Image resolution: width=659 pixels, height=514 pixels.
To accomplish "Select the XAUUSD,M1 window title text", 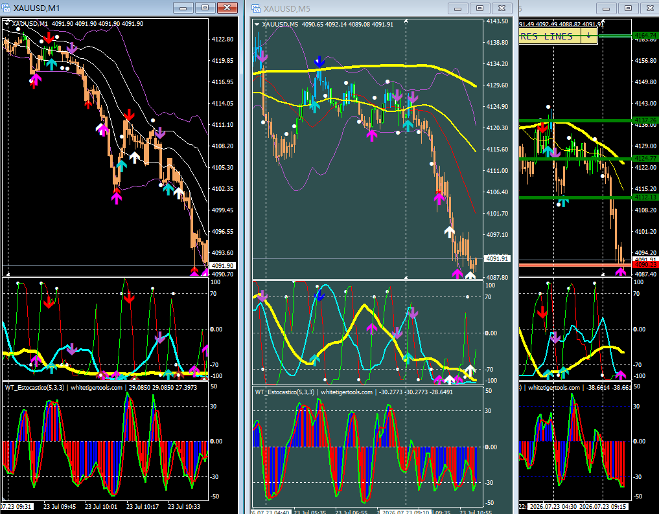I will click(36, 8).
